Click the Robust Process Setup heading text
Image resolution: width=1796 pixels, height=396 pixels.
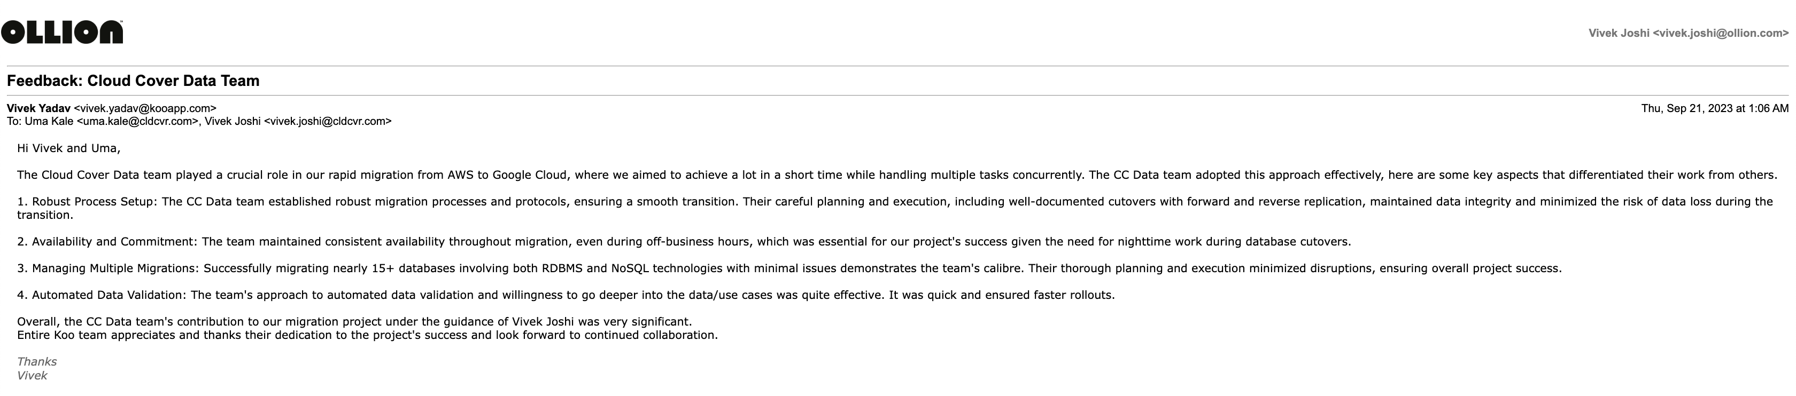(x=95, y=202)
